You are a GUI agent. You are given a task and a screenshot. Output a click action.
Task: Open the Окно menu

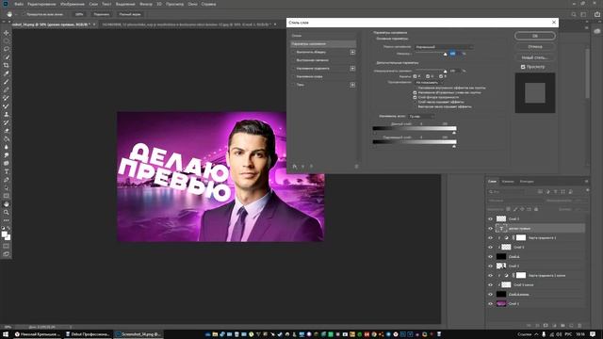pos(192,4)
